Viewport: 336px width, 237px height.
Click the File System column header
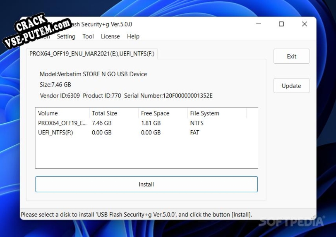tap(217, 113)
